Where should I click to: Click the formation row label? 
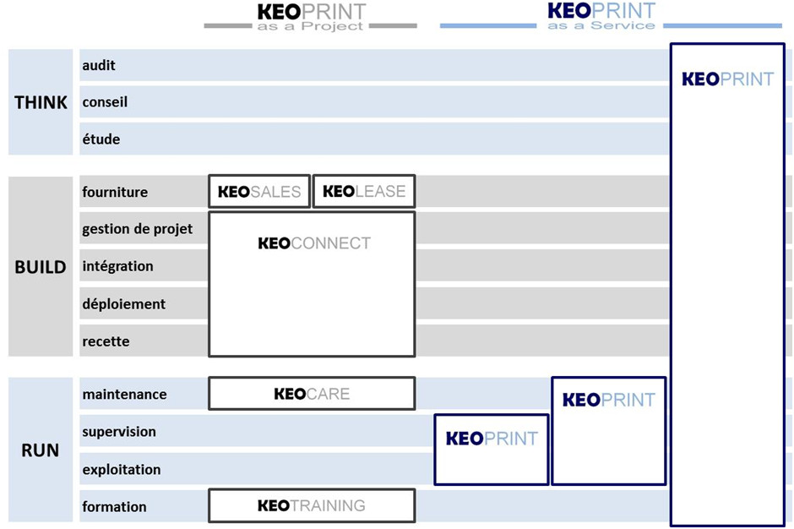click(114, 506)
